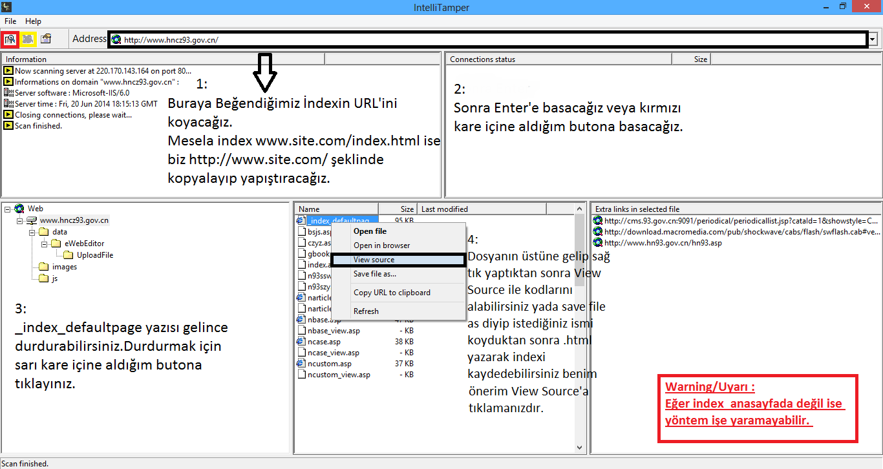Choose 'Save file as...' from context menu
The image size is (883, 469).
(x=398, y=274)
